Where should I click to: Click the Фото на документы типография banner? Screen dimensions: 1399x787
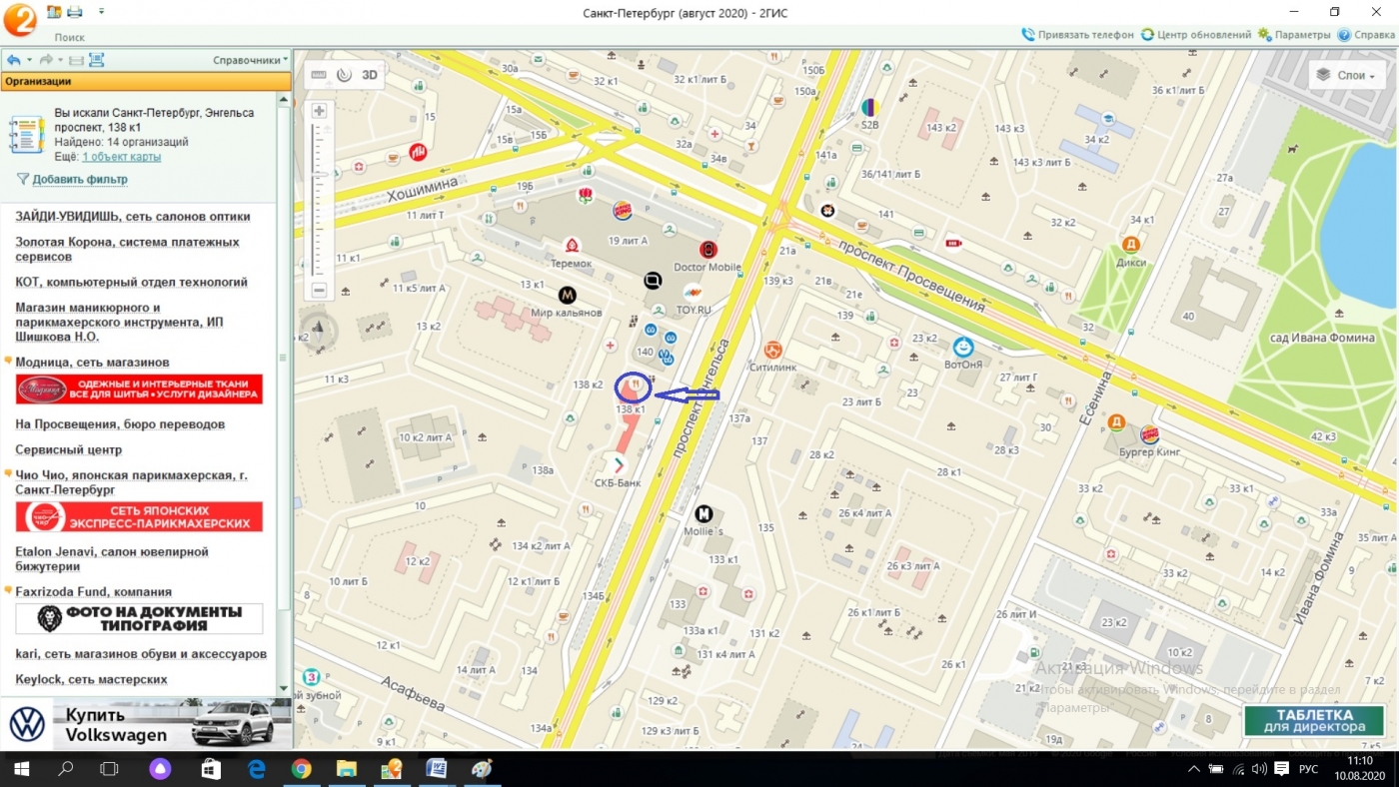pyautogui.click(x=139, y=619)
